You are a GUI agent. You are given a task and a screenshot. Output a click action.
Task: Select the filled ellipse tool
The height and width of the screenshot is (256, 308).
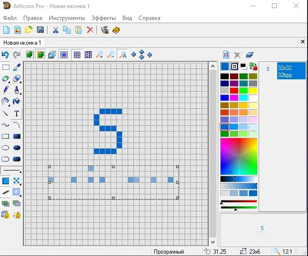[17, 148]
